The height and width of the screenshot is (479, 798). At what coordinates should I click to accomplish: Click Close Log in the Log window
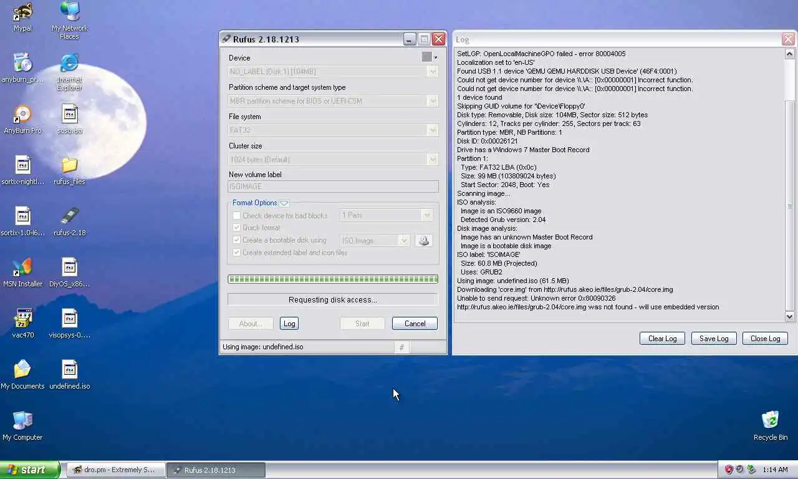pos(766,338)
